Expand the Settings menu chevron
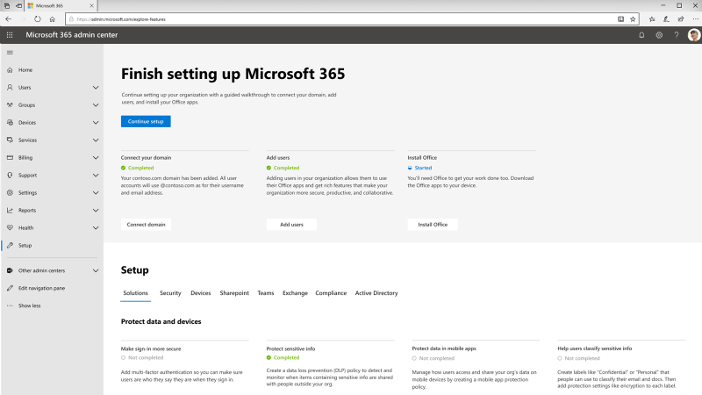The width and height of the screenshot is (702, 395). [x=96, y=192]
